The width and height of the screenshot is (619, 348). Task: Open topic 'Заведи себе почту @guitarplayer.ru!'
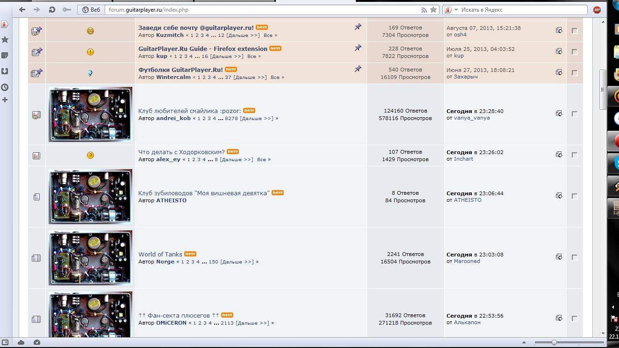[196, 28]
